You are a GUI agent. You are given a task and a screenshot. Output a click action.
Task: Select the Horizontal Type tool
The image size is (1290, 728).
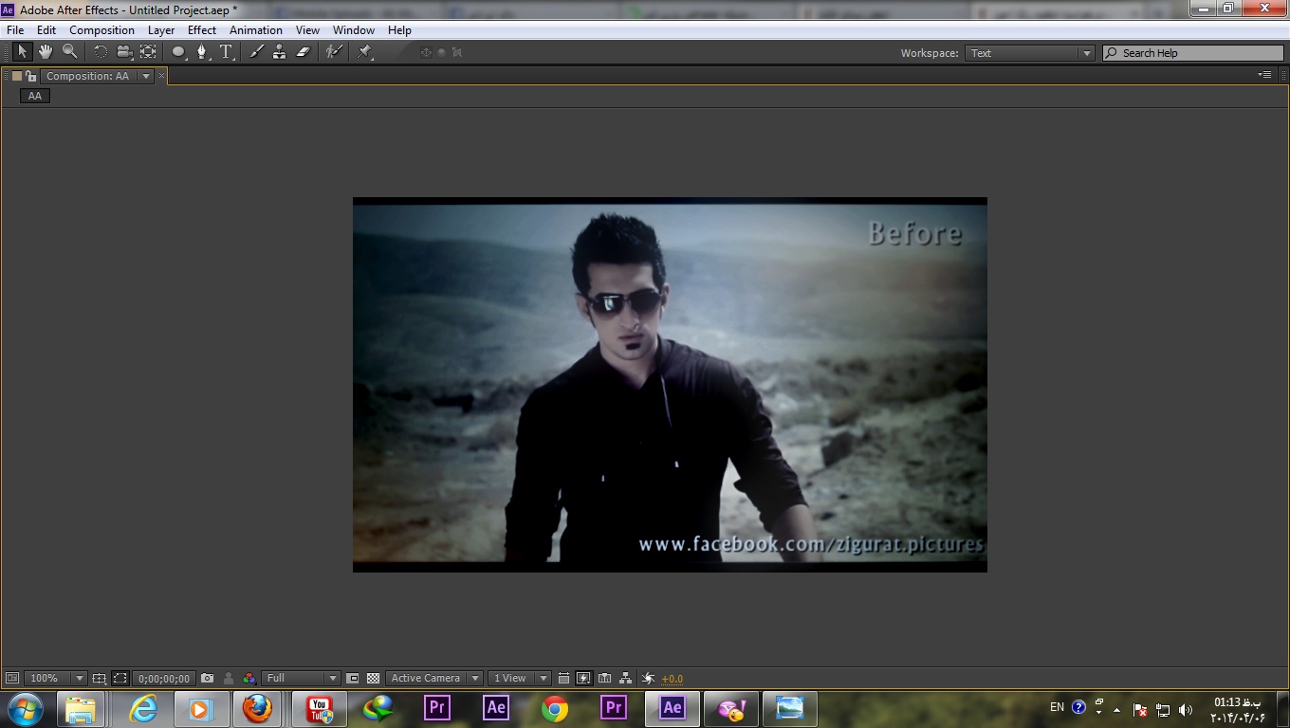226,52
